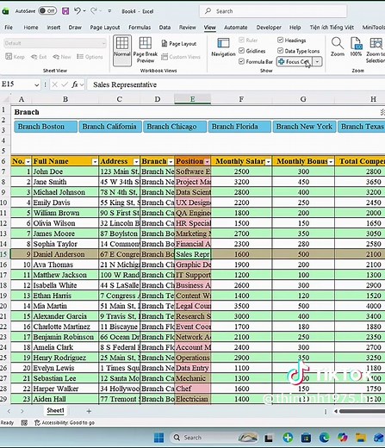
Task: Toggle the Focus Cell button
Action: coord(295,61)
